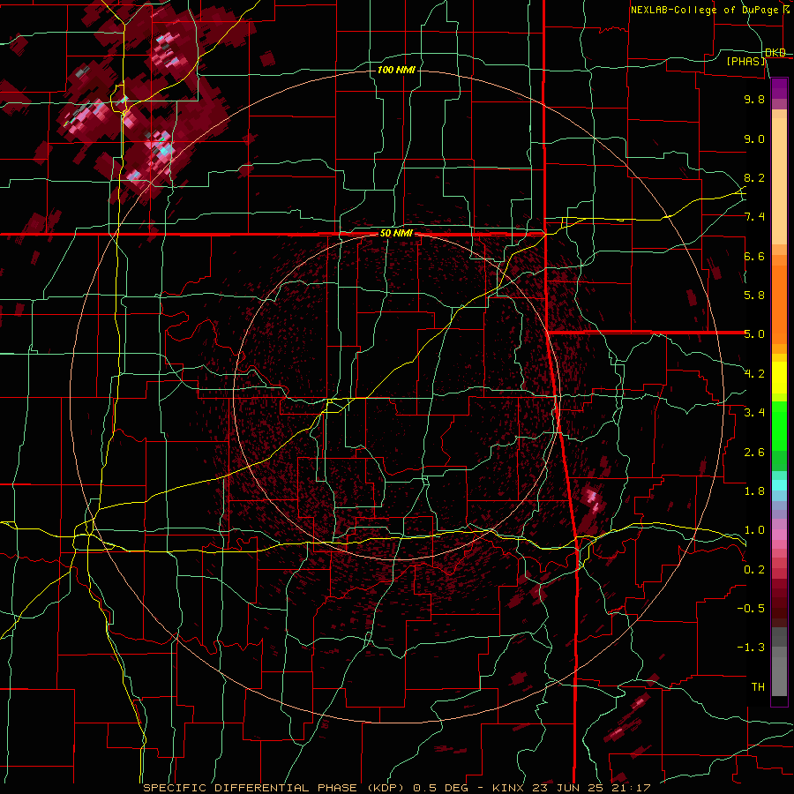Click the -0.5 scale value
Viewport: 794px width, 794px height.
tap(751, 609)
